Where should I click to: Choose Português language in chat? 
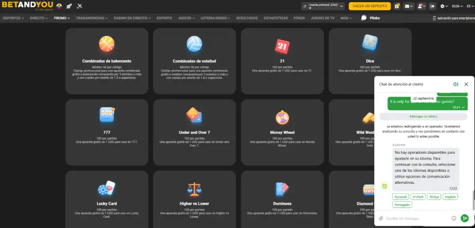pos(402,205)
